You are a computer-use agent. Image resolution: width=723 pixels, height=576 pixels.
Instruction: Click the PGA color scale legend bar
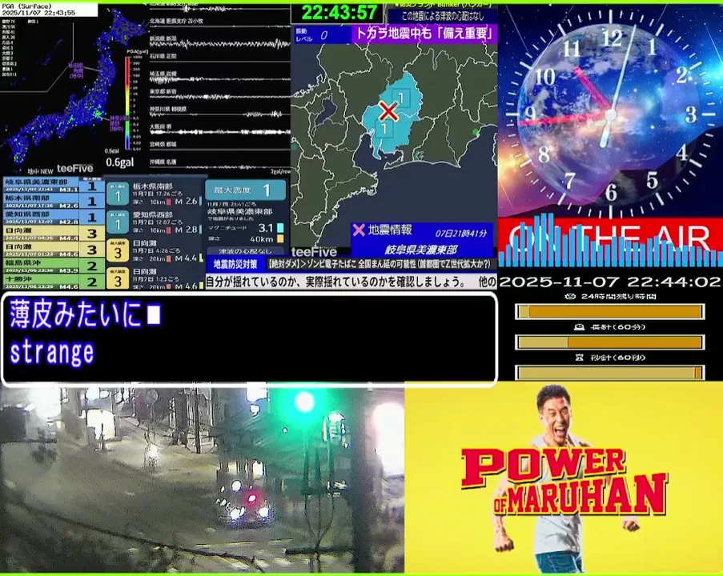[128, 103]
